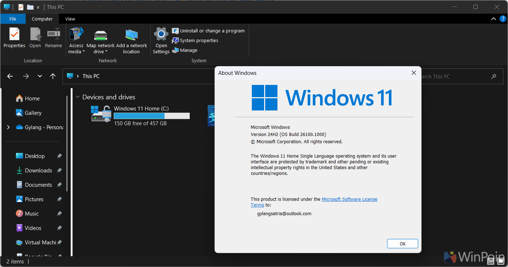Select the Windows 11 Home (C:) drive icon
Viewport: 508px width, 267px height.
pyautogui.click(x=101, y=114)
